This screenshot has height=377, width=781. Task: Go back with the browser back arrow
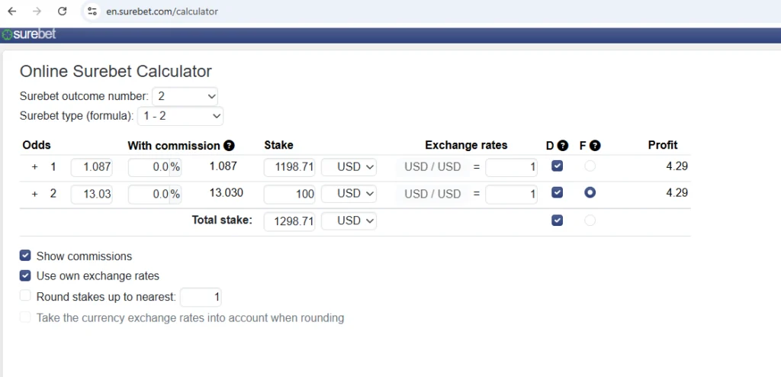pos(12,11)
